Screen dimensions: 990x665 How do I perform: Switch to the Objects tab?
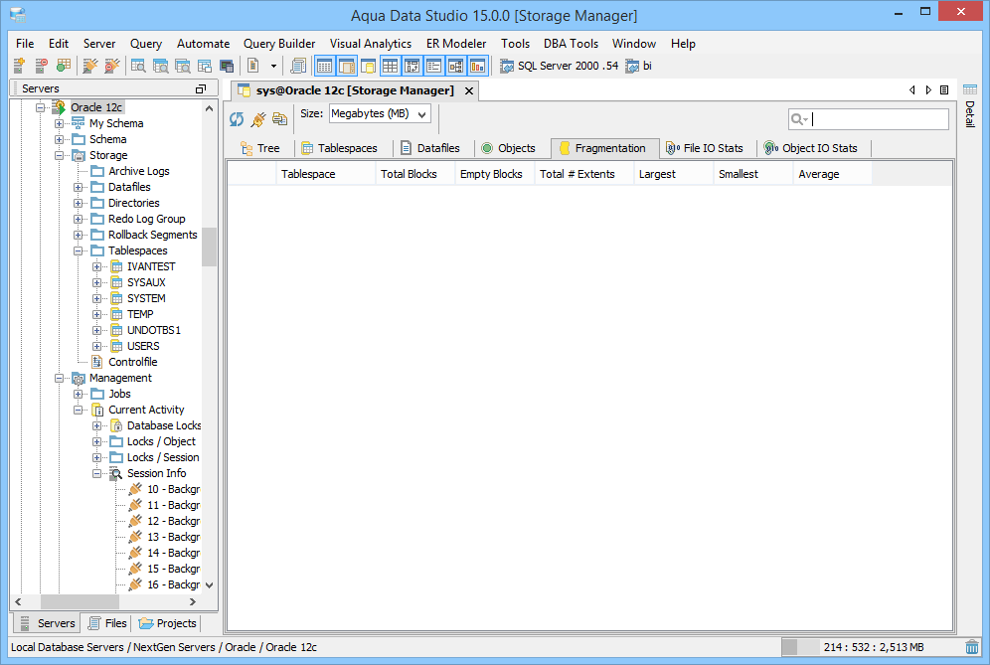(508, 148)
